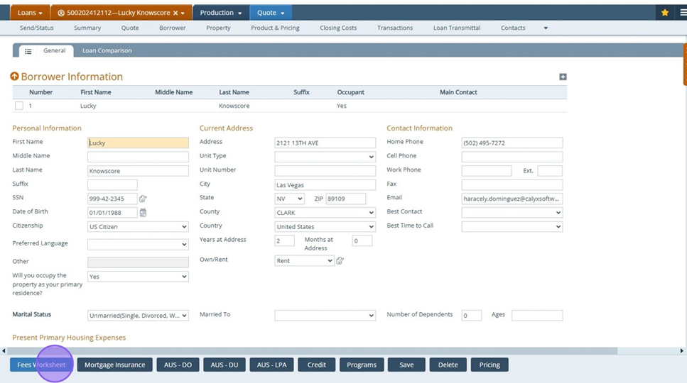This screenshot has height=383, width=687.
Task: Open the Citizenship dropdown
Action: point(138,227)
